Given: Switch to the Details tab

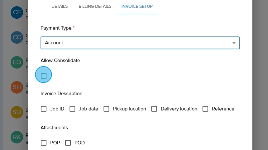Looking at the screenshot, I should tap(60, 7).
